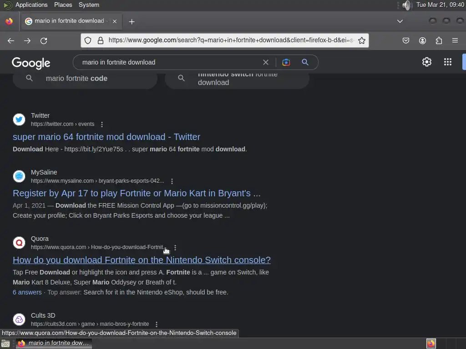Open Firefox application hamburger menu
Screen dimensions: 466x349
point(455,40)
